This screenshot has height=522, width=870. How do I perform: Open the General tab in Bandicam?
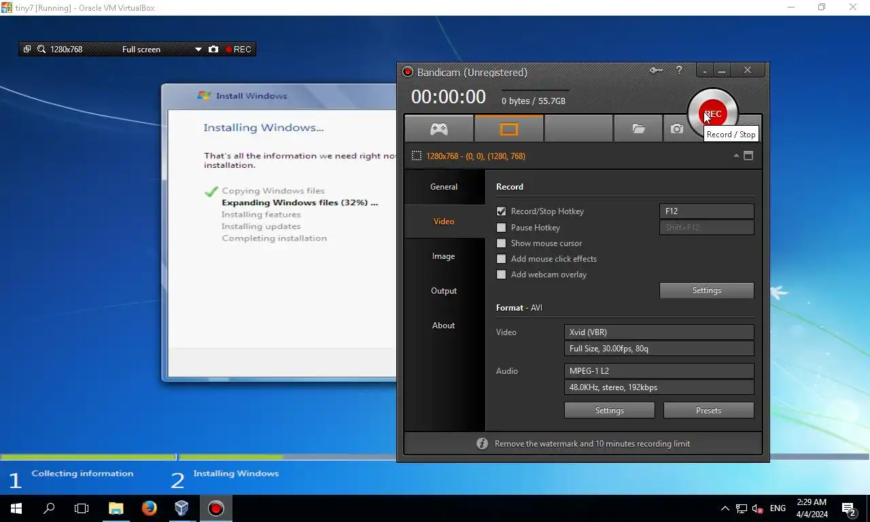pos(445,187)
